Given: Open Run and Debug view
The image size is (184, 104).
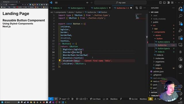Looking at the screenshot, I should tap(180, 30).
